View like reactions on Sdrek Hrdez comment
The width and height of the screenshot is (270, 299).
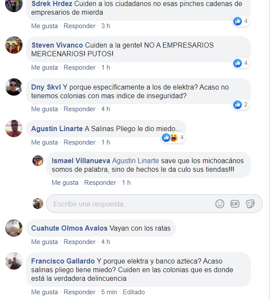pyautogui.click(x=241, y=21)
